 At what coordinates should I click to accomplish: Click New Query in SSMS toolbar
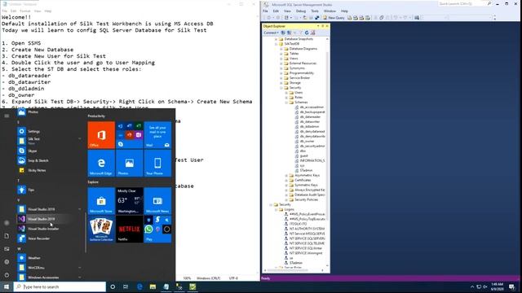pyautogui.click(x=334, y=18)
